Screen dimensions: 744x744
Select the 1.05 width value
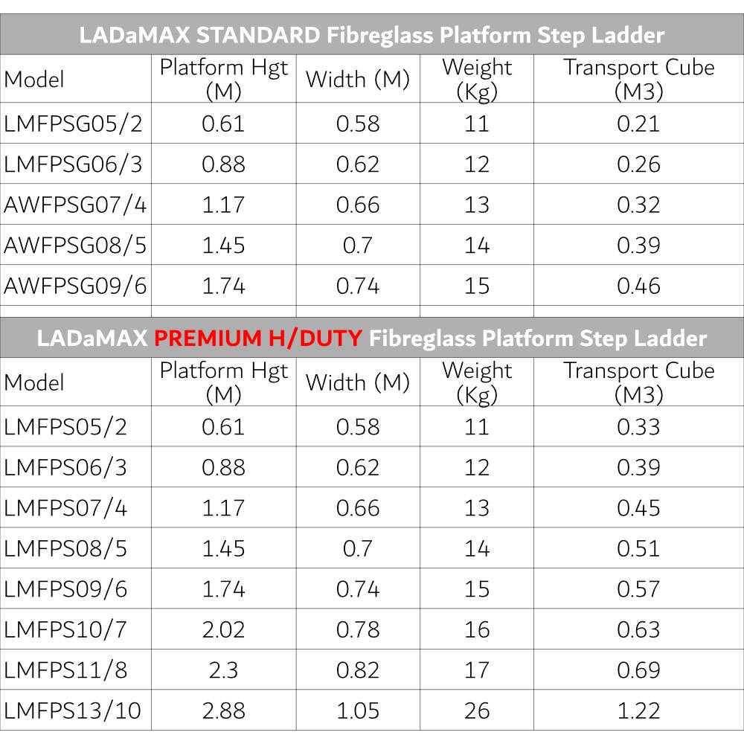point(358,711)
